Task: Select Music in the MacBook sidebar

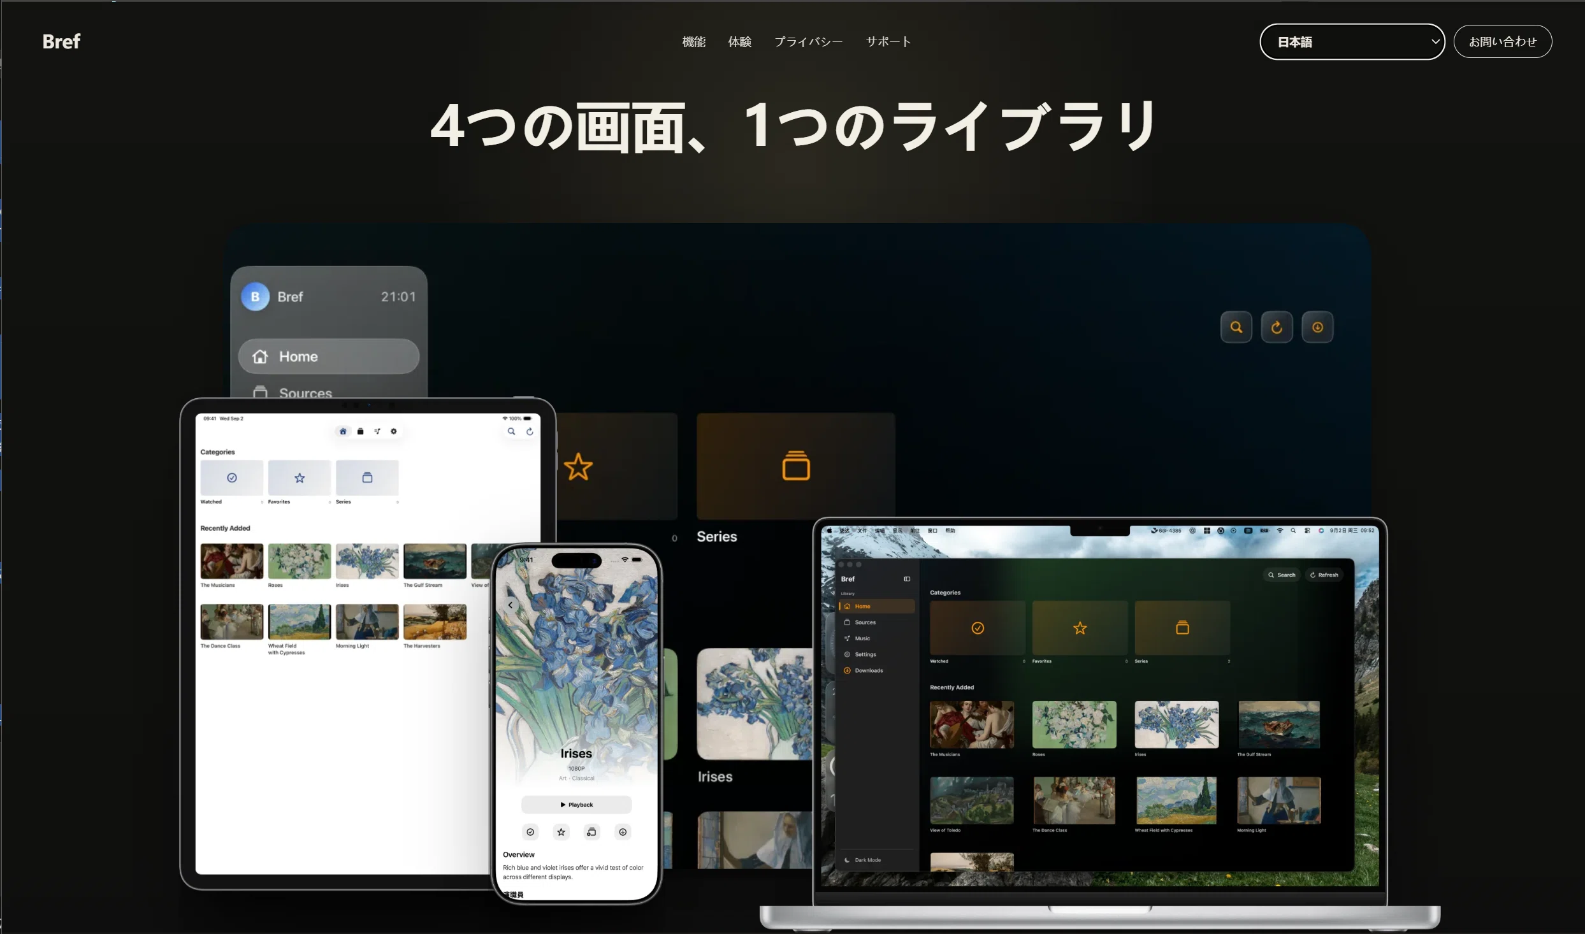Action: pyautogui.click(x=877, y=638)
